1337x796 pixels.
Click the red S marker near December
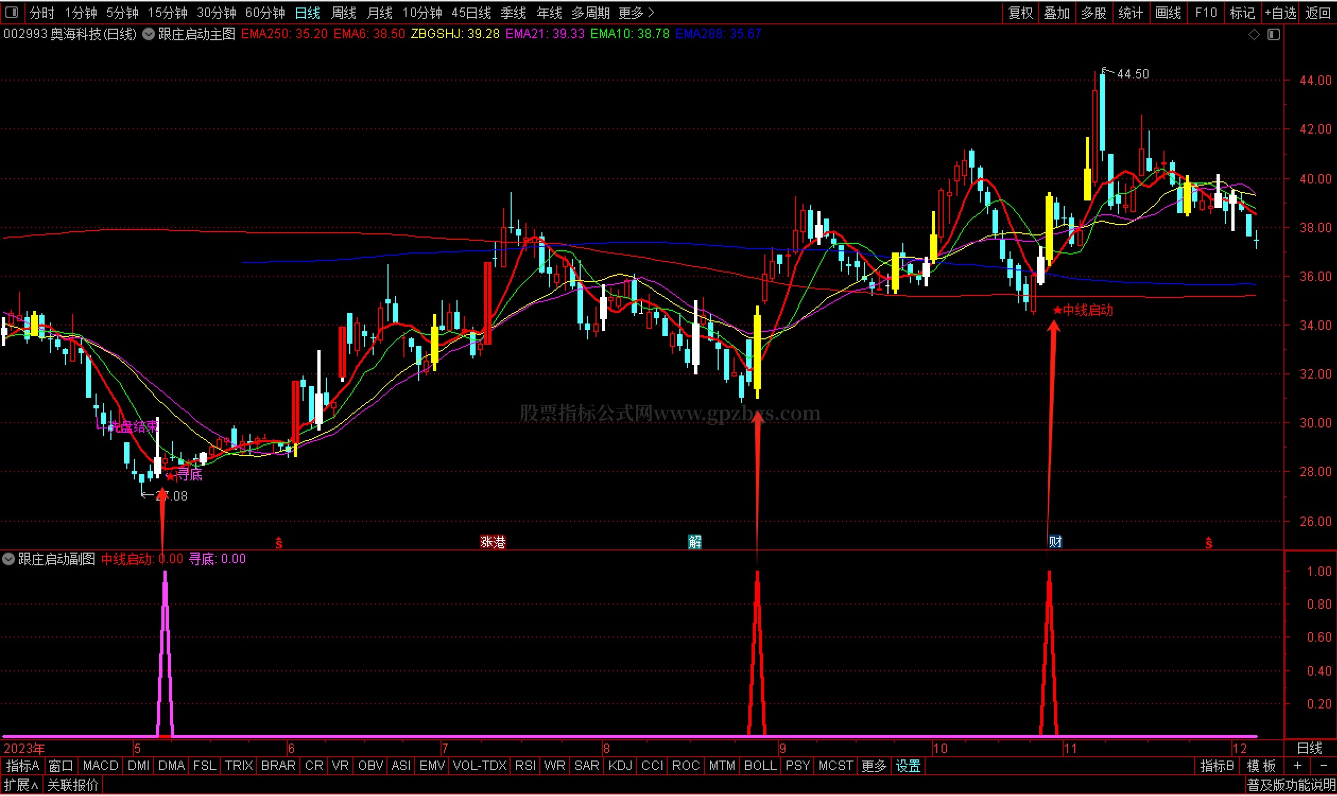pos(1209,544)
